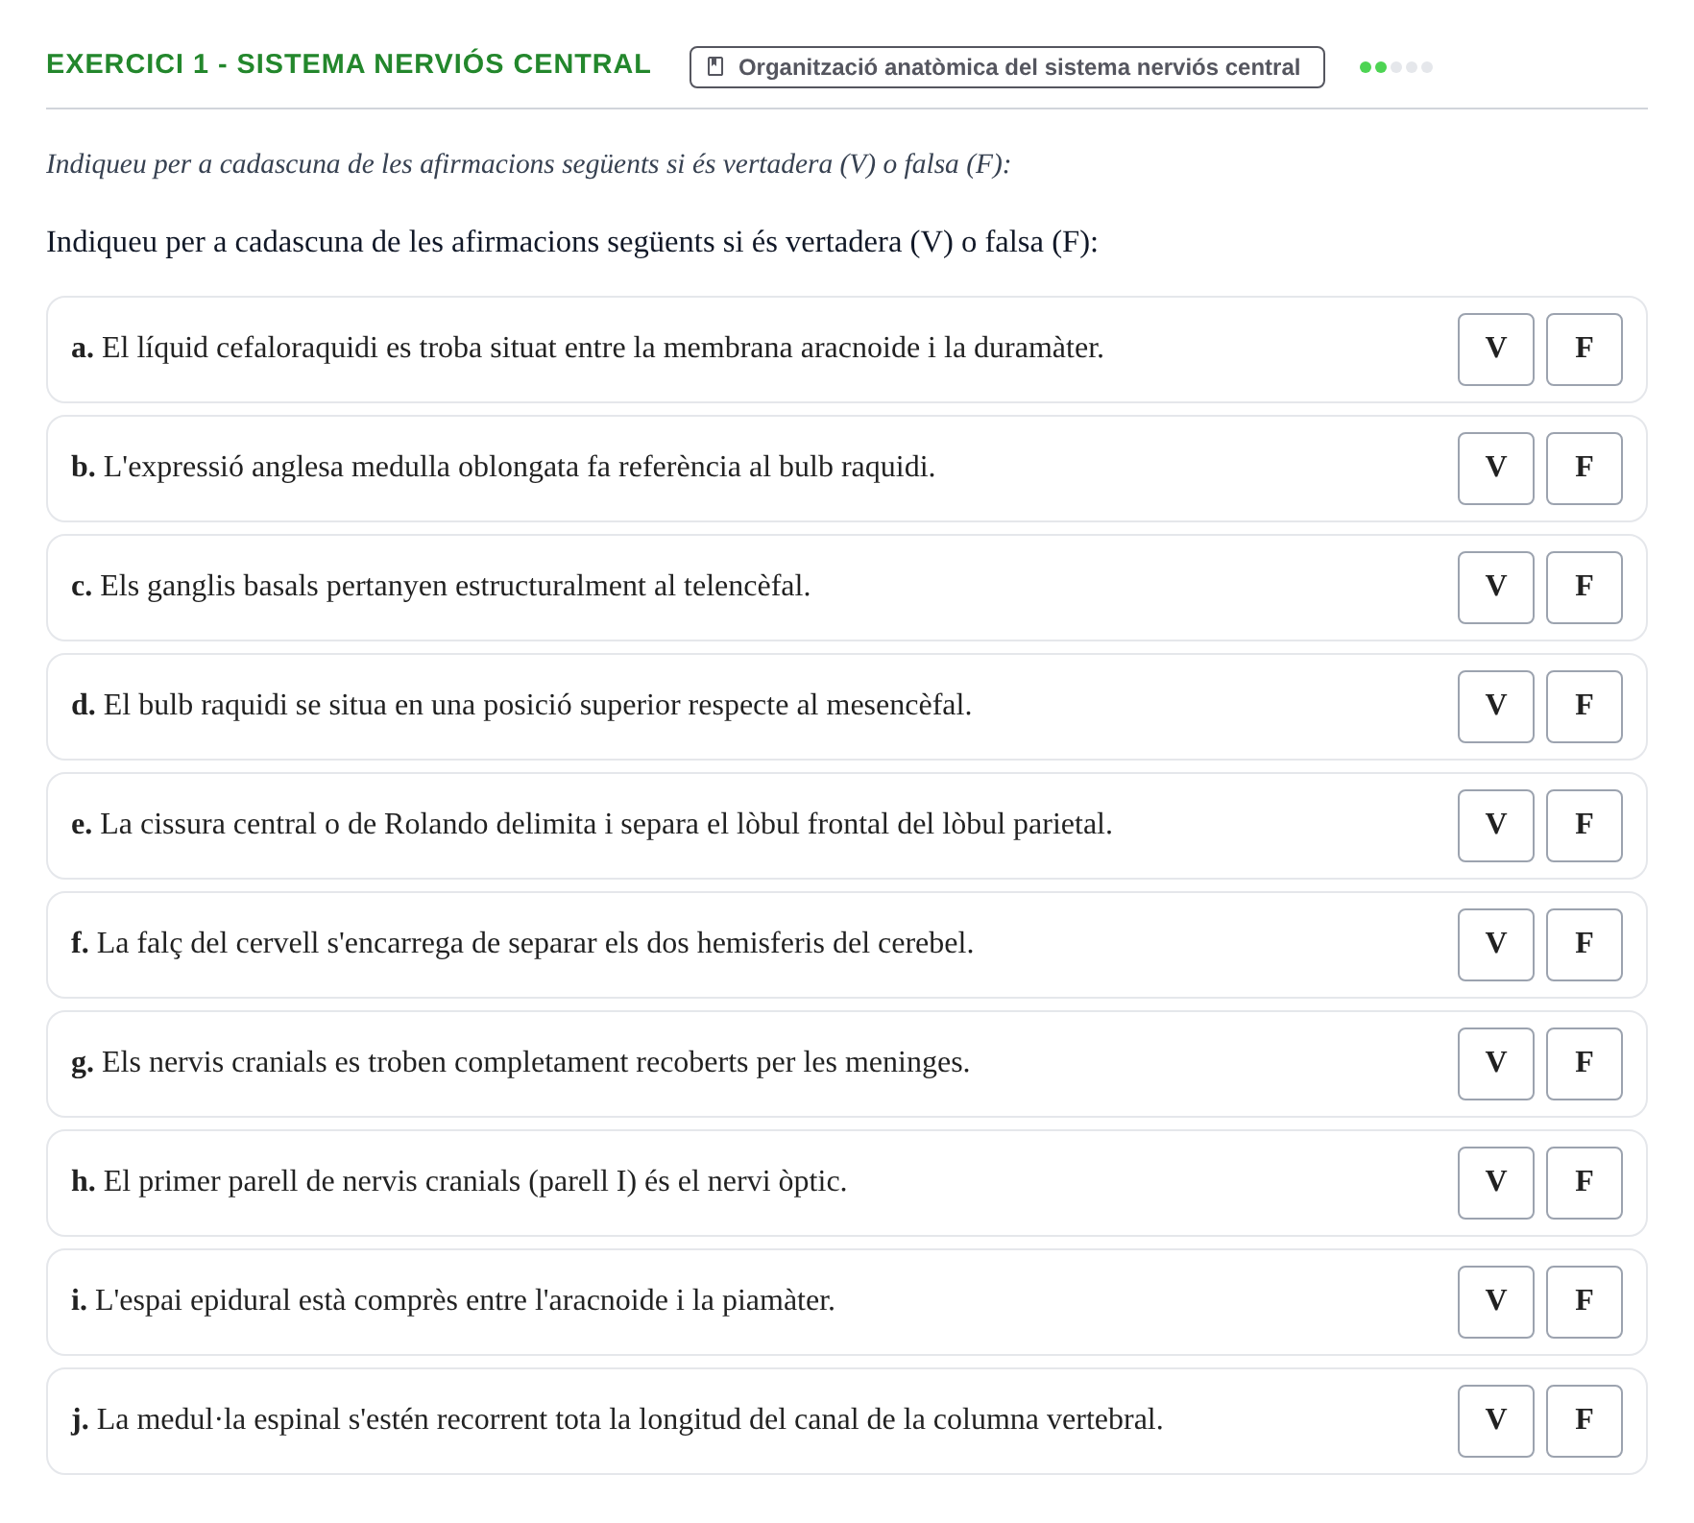Mark statement a as V (vertadera)
The width and height of the screenshot is (1694, 1523).
coord(1495,350)
